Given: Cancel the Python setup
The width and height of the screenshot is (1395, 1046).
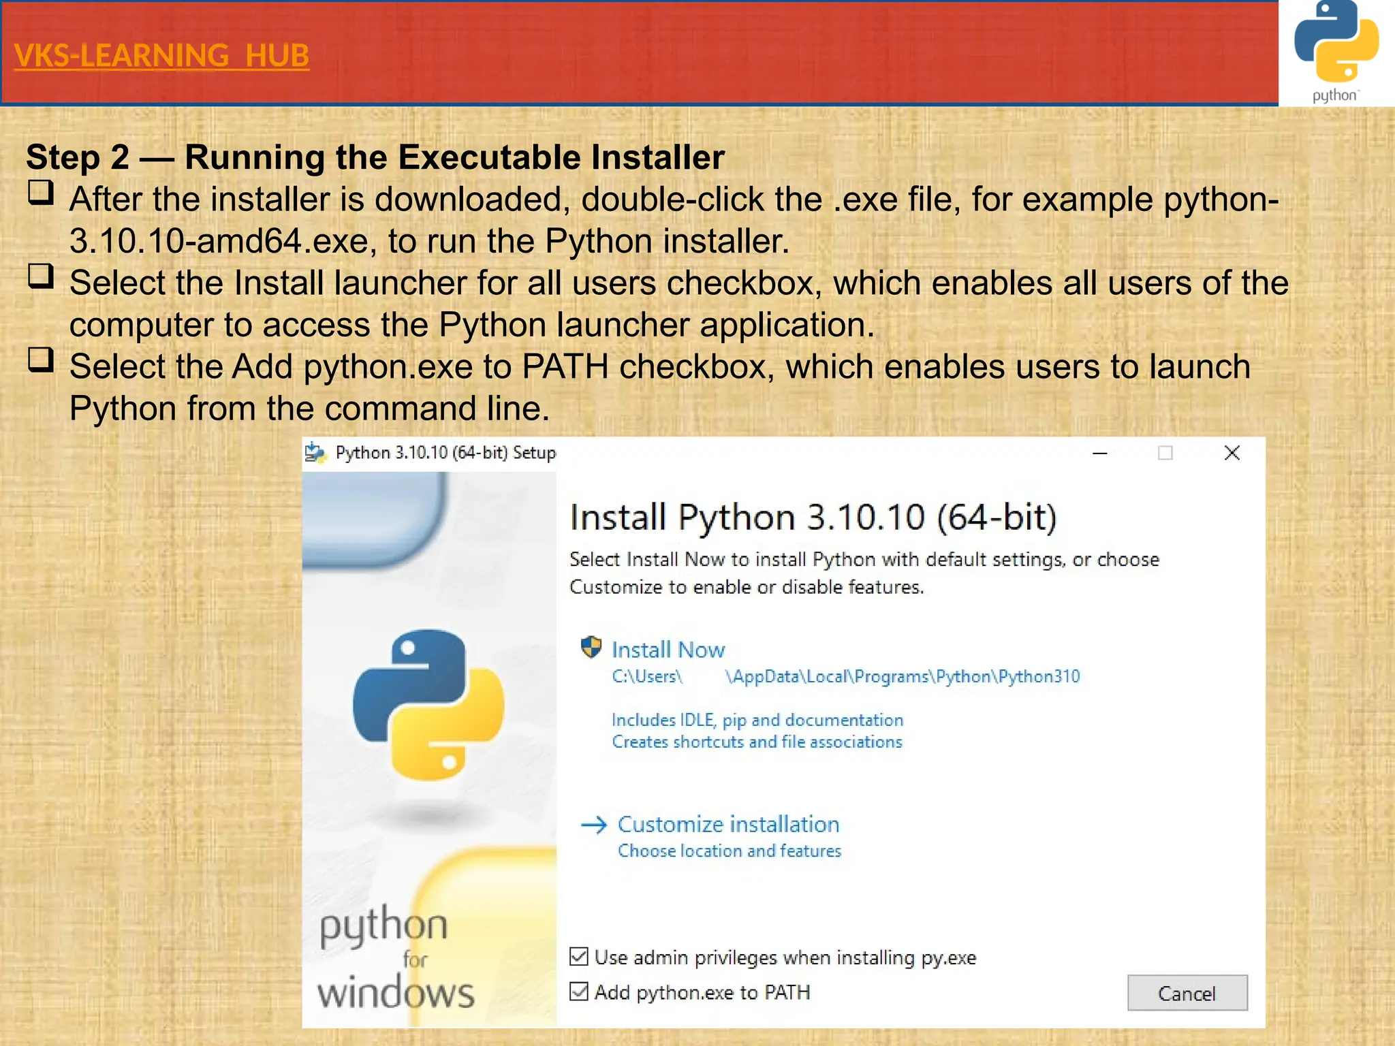Looking at the screenshot, I should [1187, 993].
